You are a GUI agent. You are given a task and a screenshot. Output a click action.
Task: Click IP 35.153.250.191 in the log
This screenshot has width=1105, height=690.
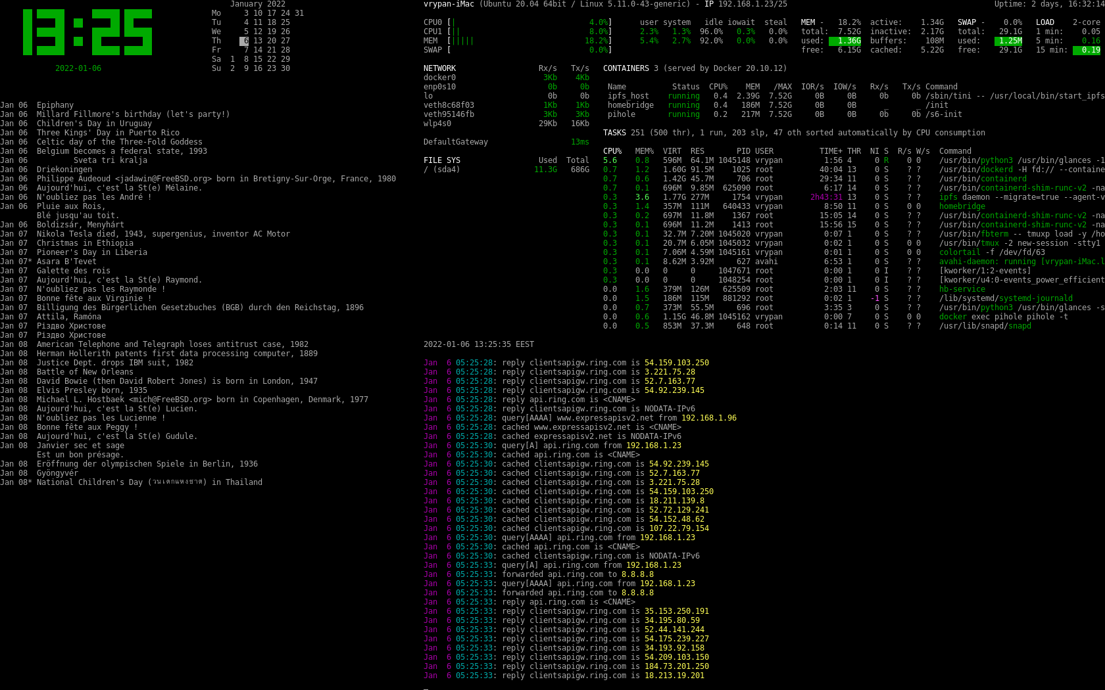[677, 611]
